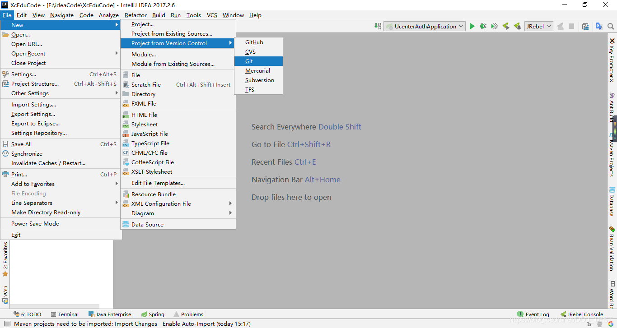Start the Debug bug icon
617x328 pixels.
coord(483,26)
